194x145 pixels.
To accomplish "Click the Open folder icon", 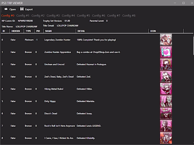I will [6, 9].
